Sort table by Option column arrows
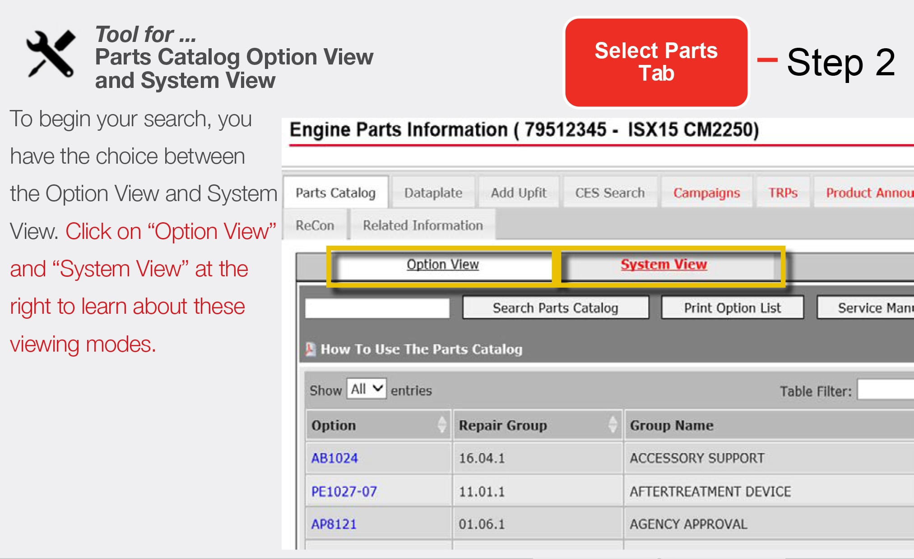Image resolution: width=914 pixels, height=559 pixels. pyautogui.click(x=442, y=425)
